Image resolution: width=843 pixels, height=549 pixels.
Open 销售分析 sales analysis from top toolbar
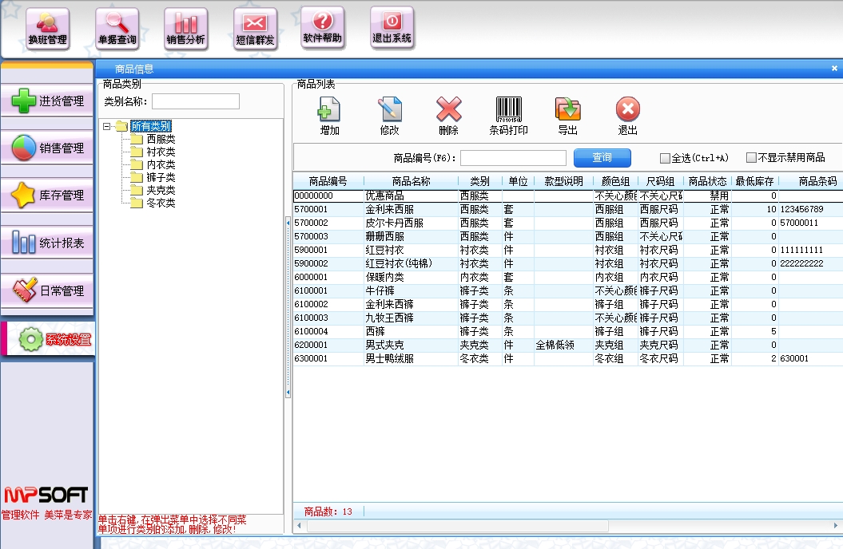tap(185, 30)
